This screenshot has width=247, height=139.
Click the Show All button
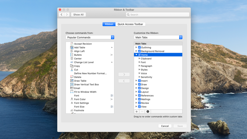pos(79,15)
